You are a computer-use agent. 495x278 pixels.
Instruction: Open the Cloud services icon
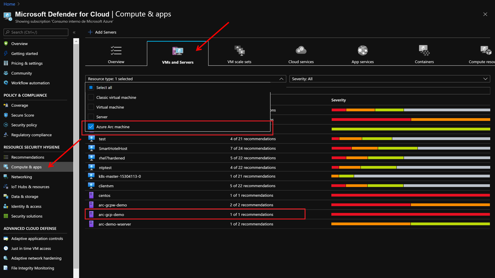[x=301, y=50]
